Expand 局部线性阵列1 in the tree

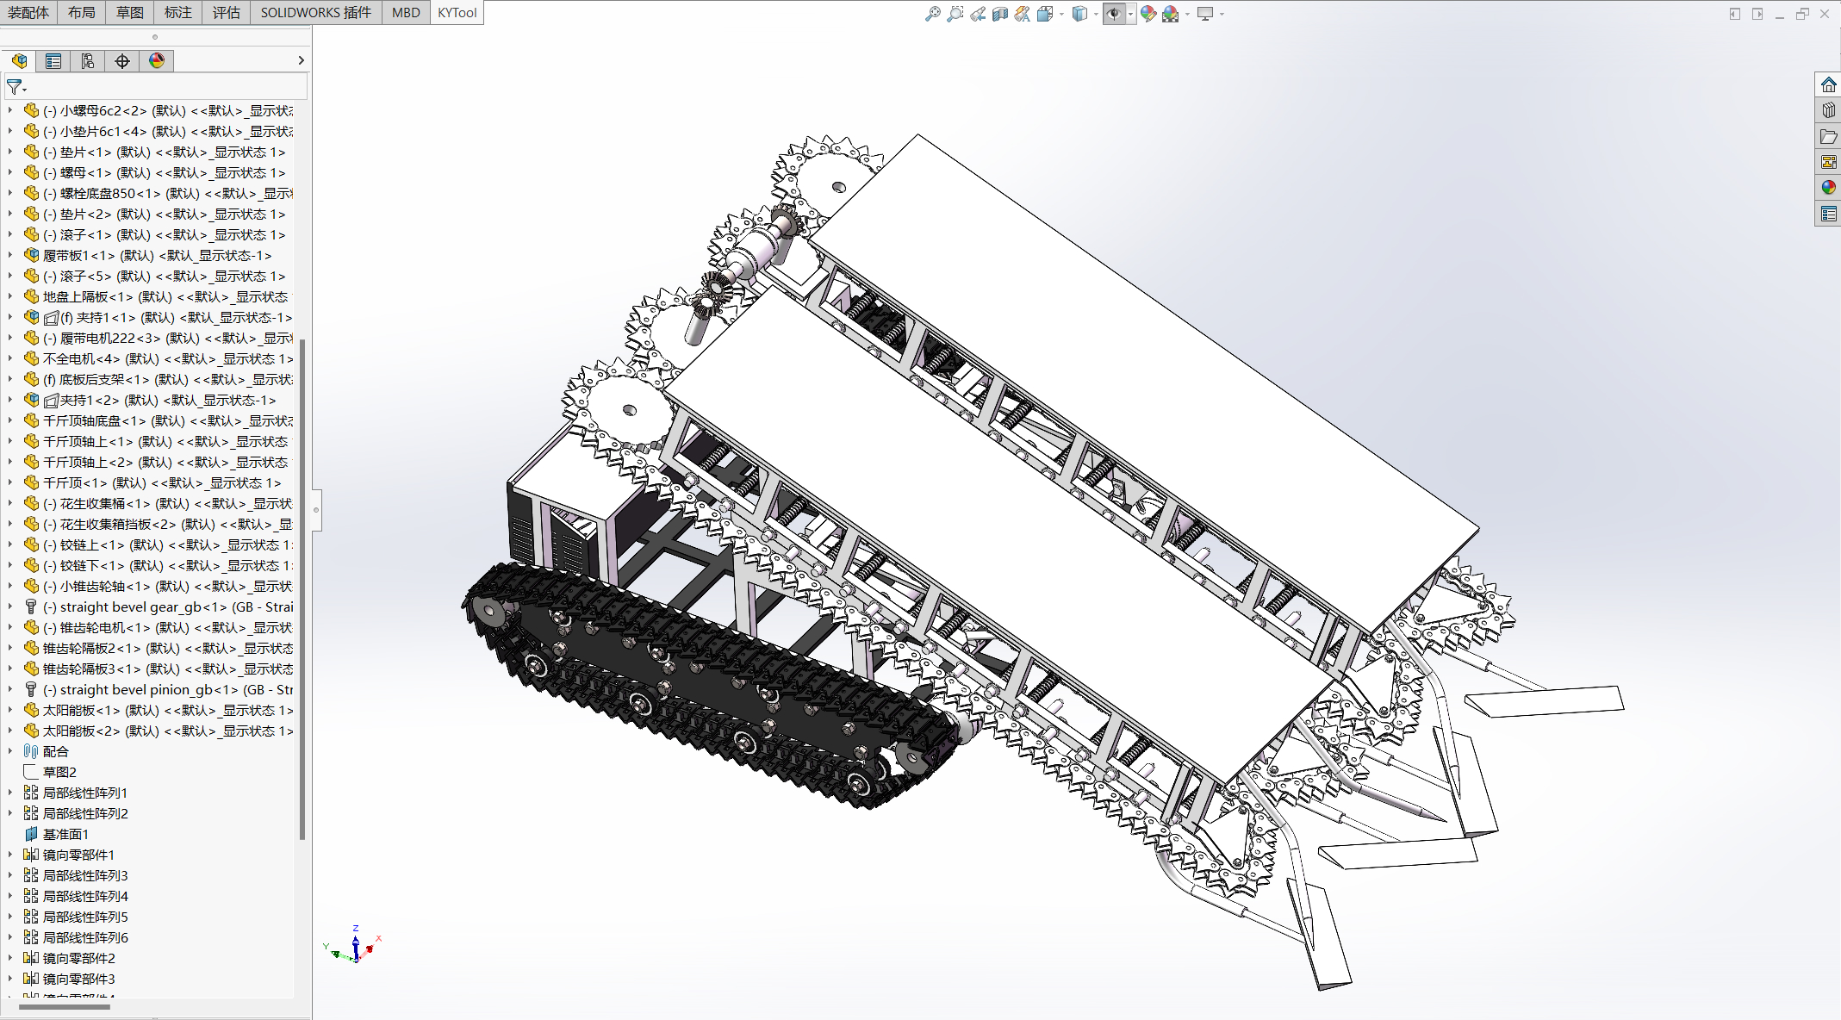point(10,793)
